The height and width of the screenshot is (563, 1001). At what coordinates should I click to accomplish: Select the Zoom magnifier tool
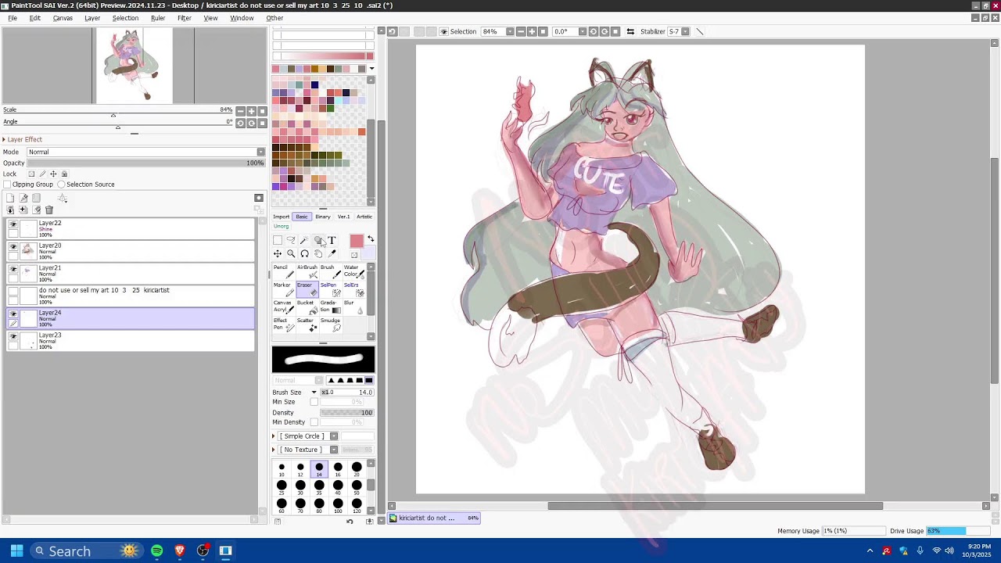291,253
